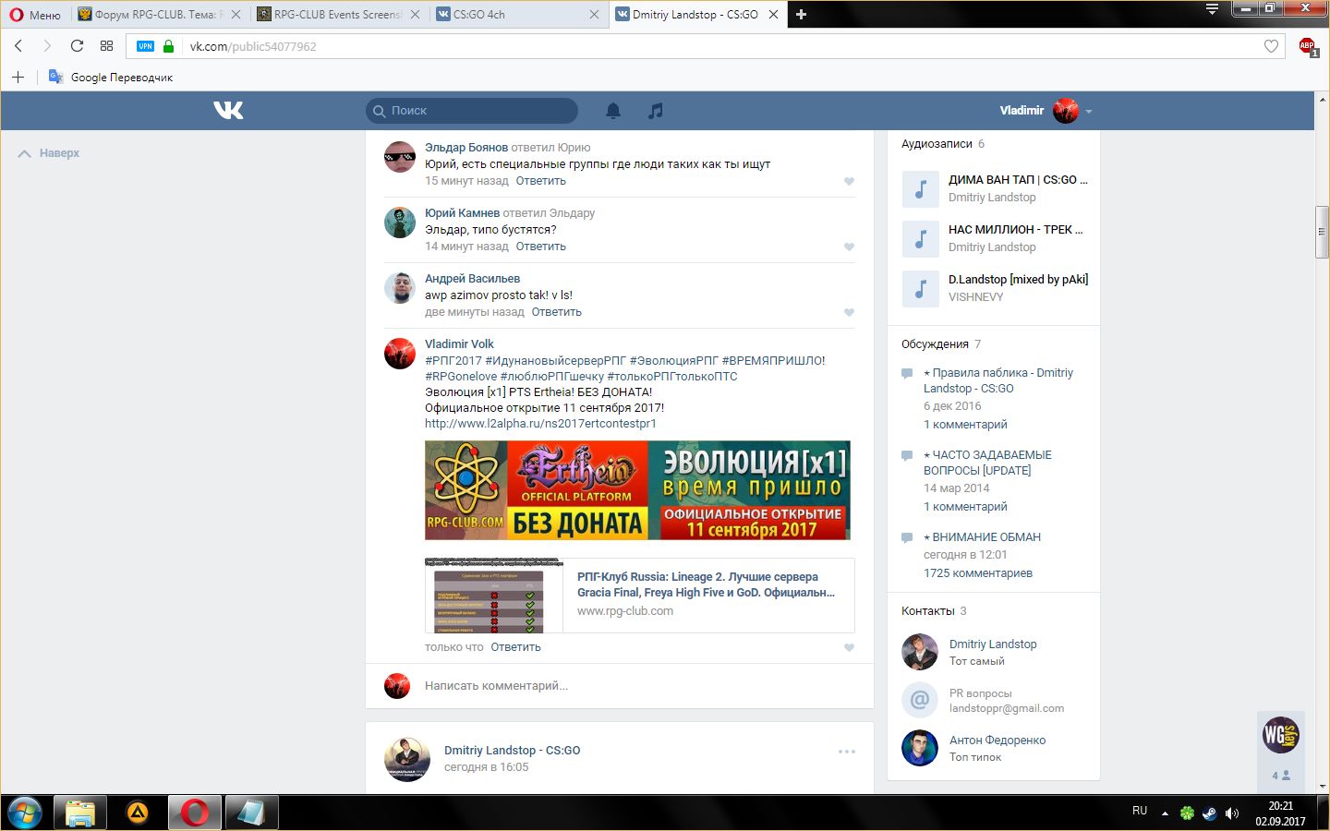1330x831 pixels.
Task: Reply to Vladimir Volk via Ответить
Action: coord(515,647)
